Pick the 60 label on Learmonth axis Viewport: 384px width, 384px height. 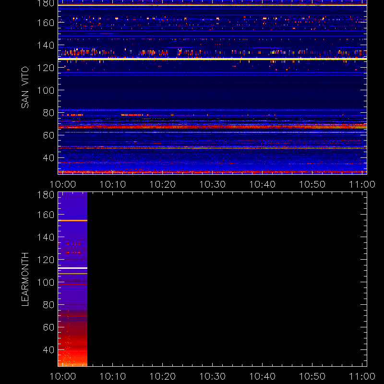click(x=48, y=327)
